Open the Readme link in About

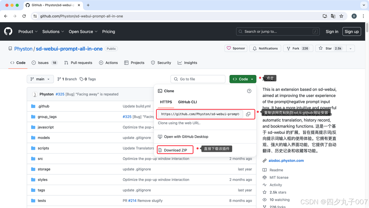click(x=276, y=170)
